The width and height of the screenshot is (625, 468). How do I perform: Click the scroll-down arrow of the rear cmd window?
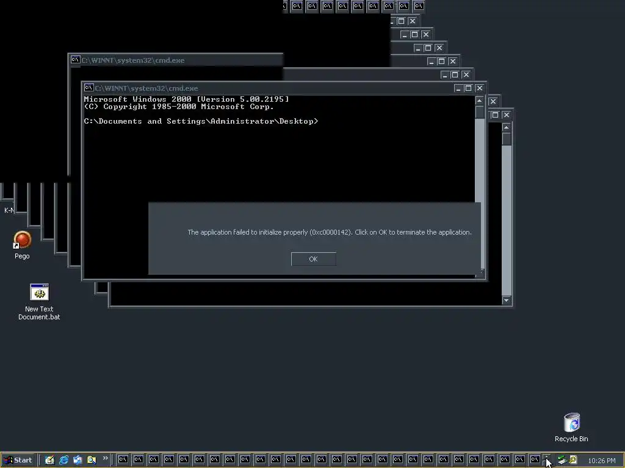pos(506,300)
